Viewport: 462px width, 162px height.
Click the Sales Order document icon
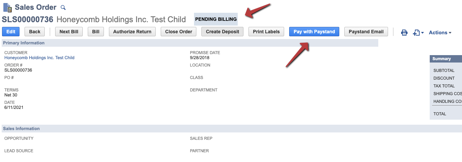coord(7,7)
